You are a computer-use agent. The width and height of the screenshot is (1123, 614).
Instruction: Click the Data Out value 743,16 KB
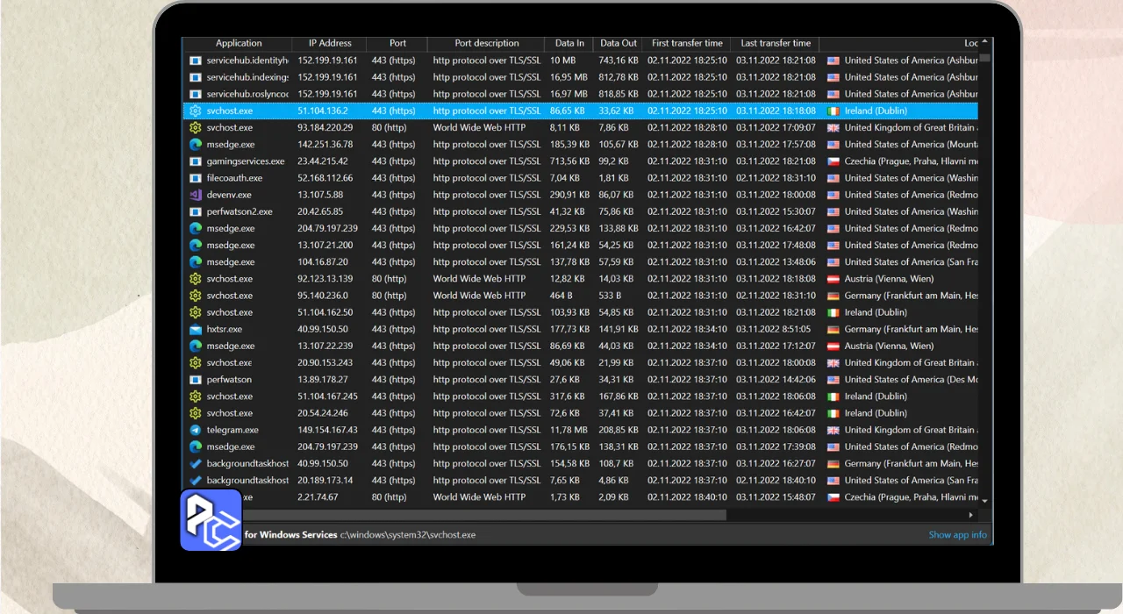[x=619, y=61]
